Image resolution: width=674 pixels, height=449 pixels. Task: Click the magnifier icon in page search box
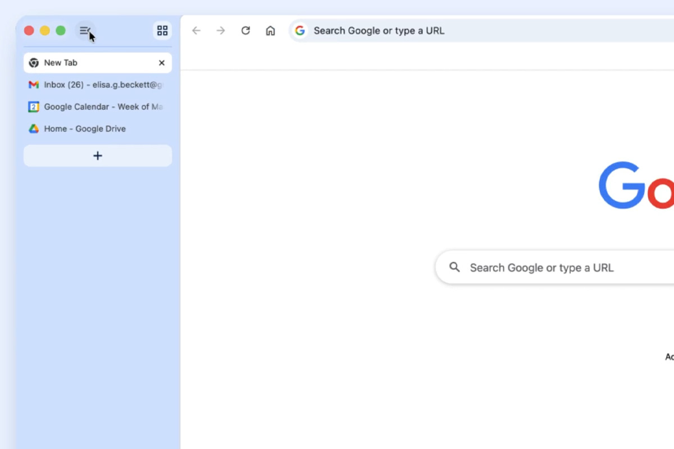454,267
